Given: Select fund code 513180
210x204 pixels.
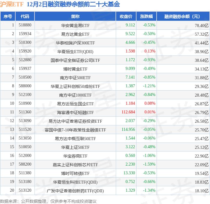Looking at the screenshot, I should coord(25,182).
